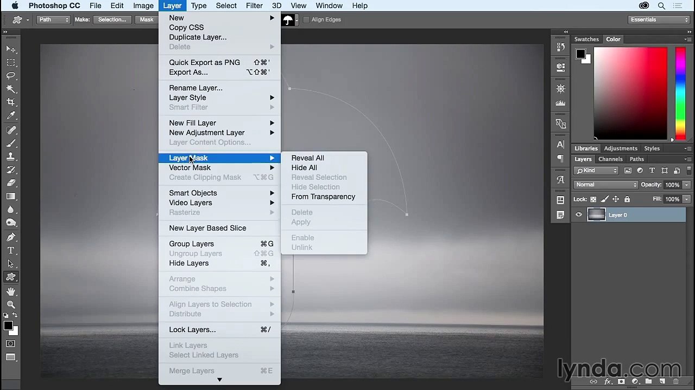Select the Rectangular Marquee tool
This screenshot has width=695, height=390.
11,62
